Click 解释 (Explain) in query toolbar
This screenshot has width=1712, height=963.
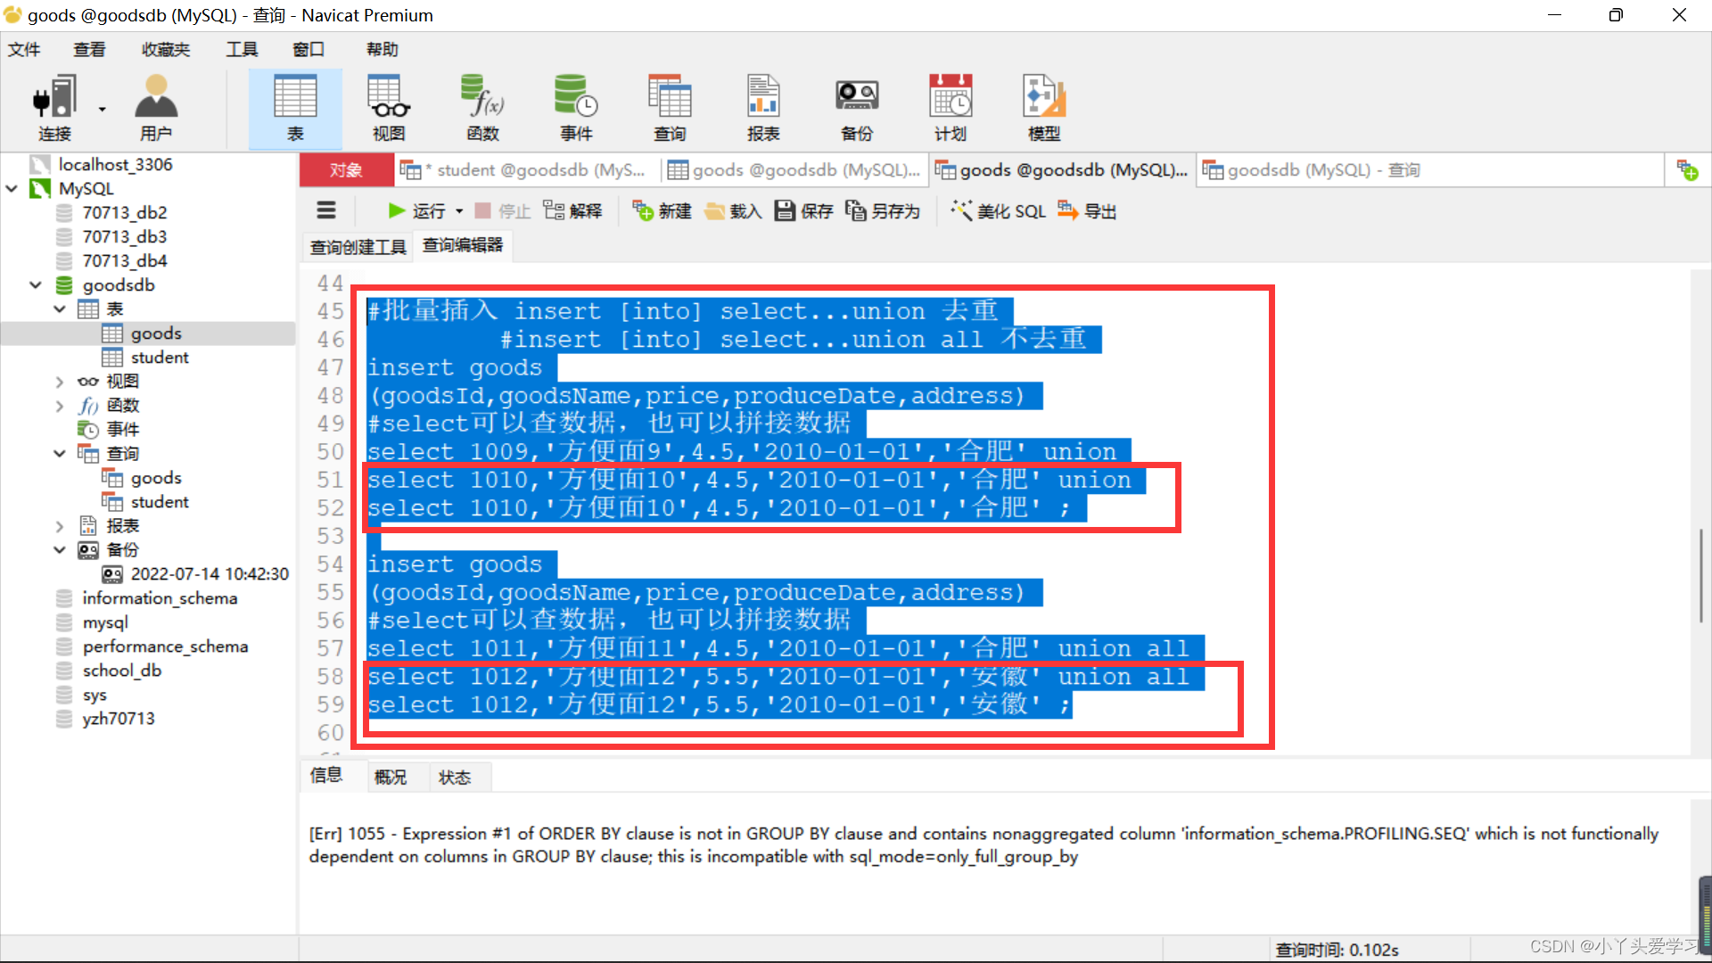click(572, 210)
